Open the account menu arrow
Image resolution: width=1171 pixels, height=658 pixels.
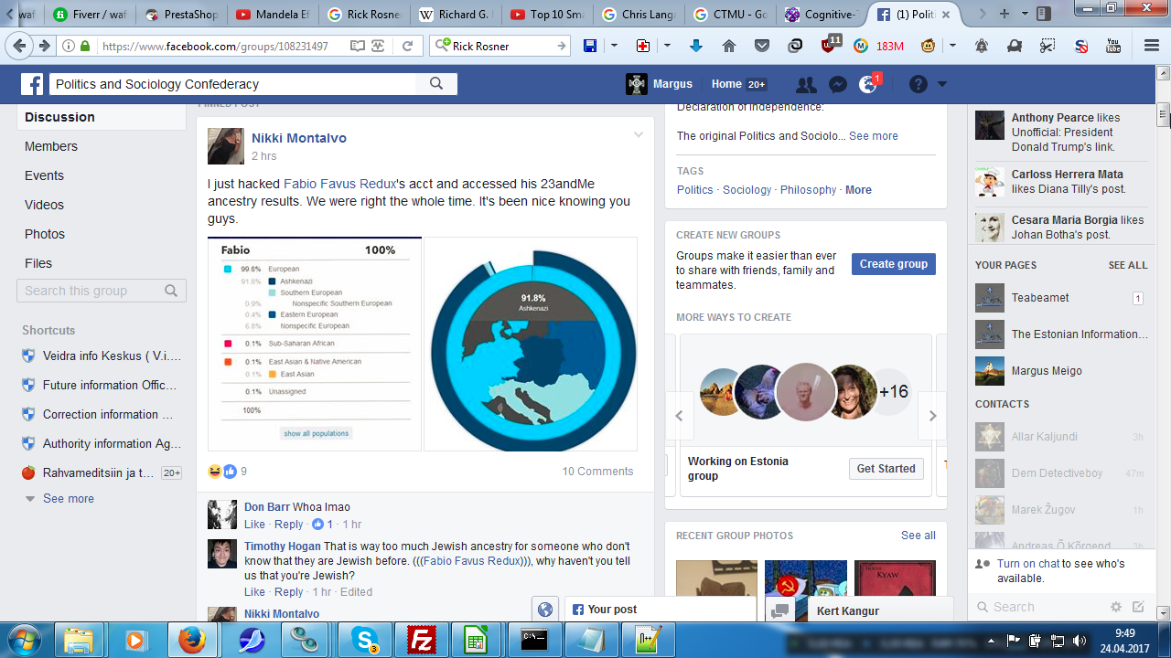click(x=942, y=84)
